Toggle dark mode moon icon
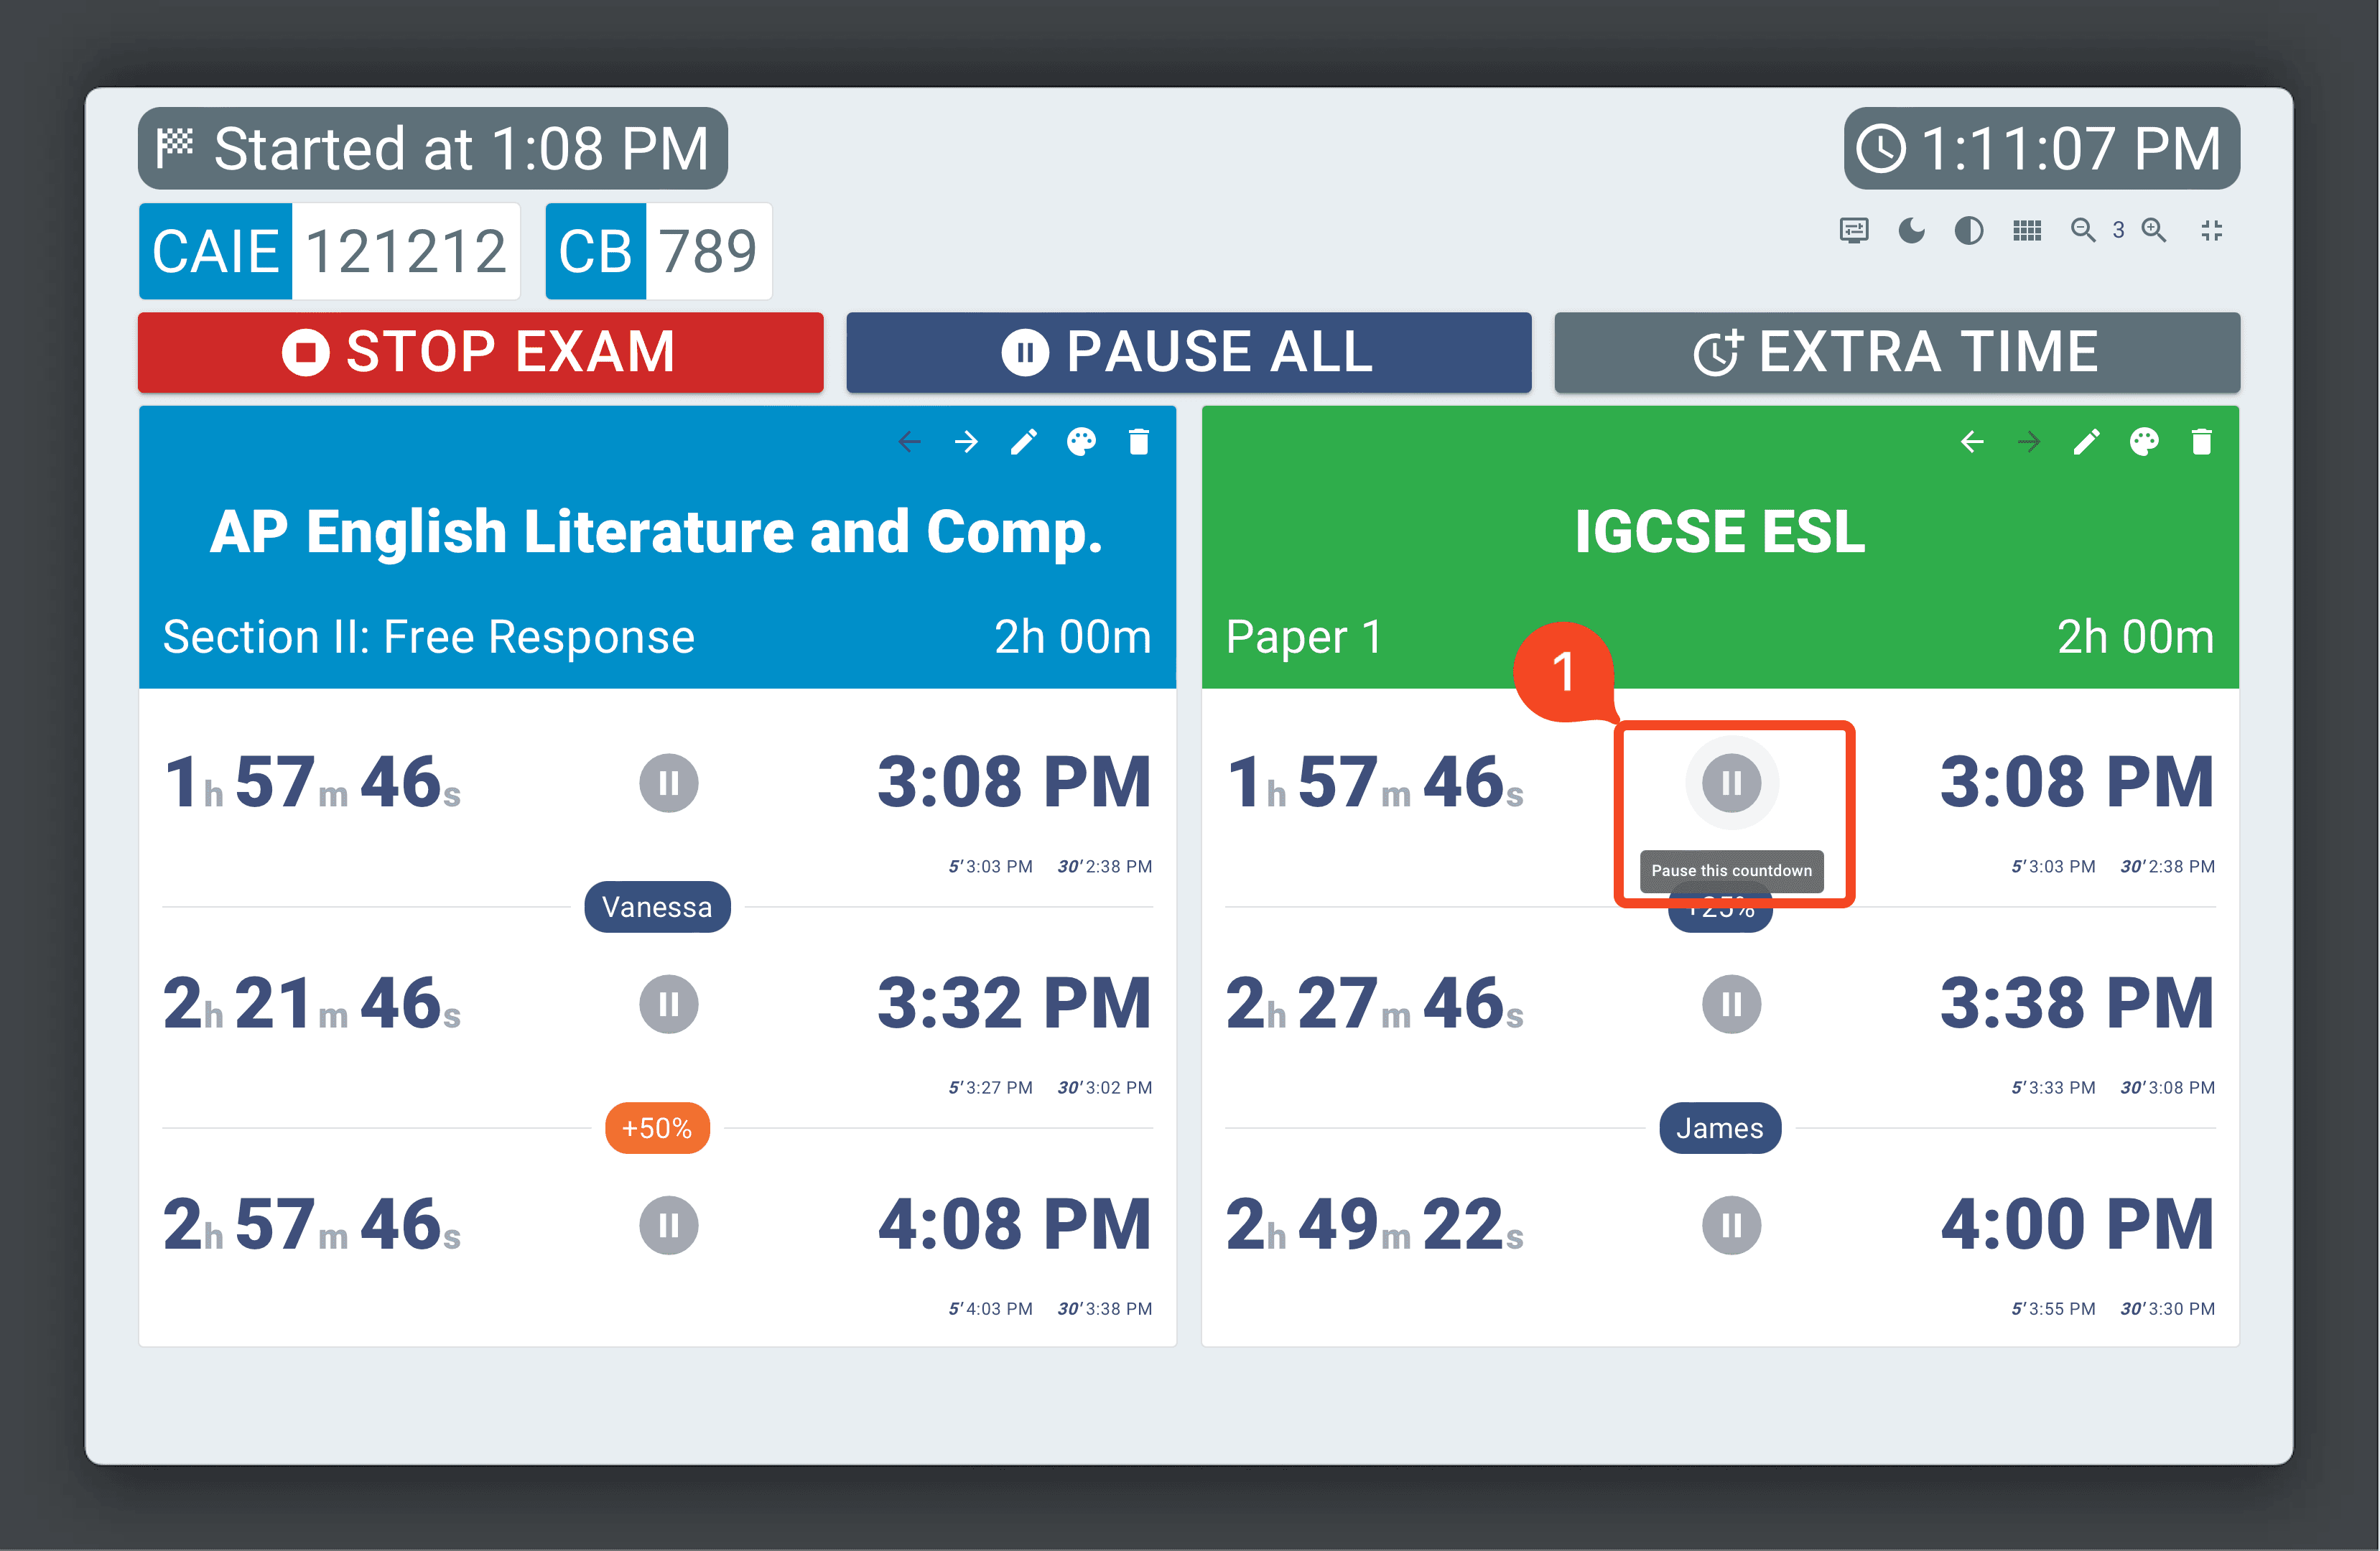This screenshot has width=2380, height=1551. [1911, 231]
